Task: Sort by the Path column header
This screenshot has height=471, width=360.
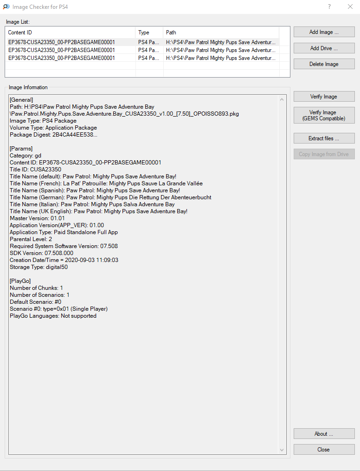Action: click(x=221, y=33)
